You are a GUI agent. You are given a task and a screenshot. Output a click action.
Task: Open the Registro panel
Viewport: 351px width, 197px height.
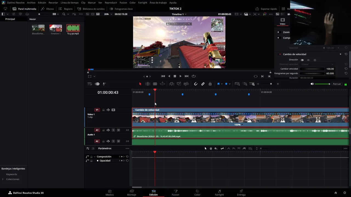(x=66, y=9)
